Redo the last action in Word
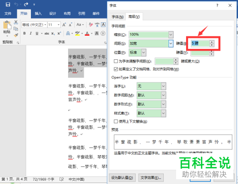The image size is (238, 184). (x=26, y=4)
